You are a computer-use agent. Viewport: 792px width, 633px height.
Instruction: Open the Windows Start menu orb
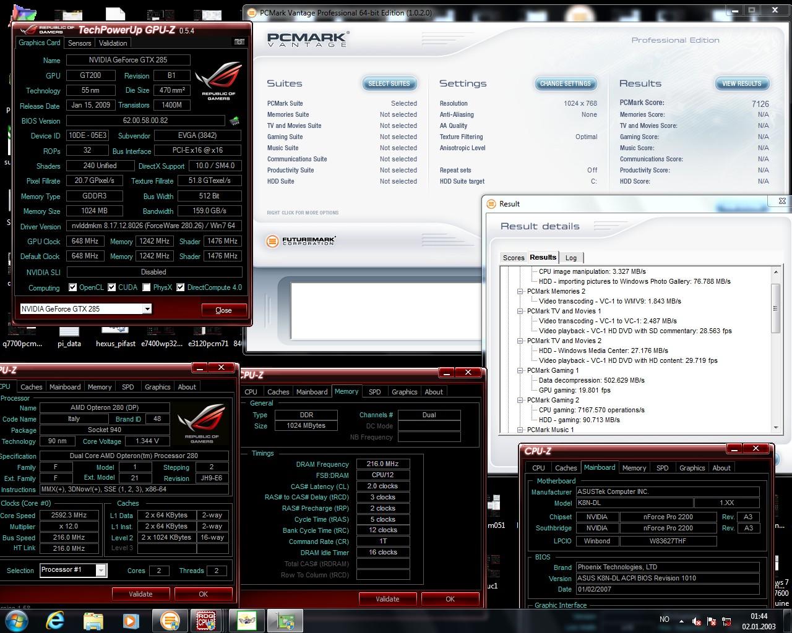click(x=17, y=621)
